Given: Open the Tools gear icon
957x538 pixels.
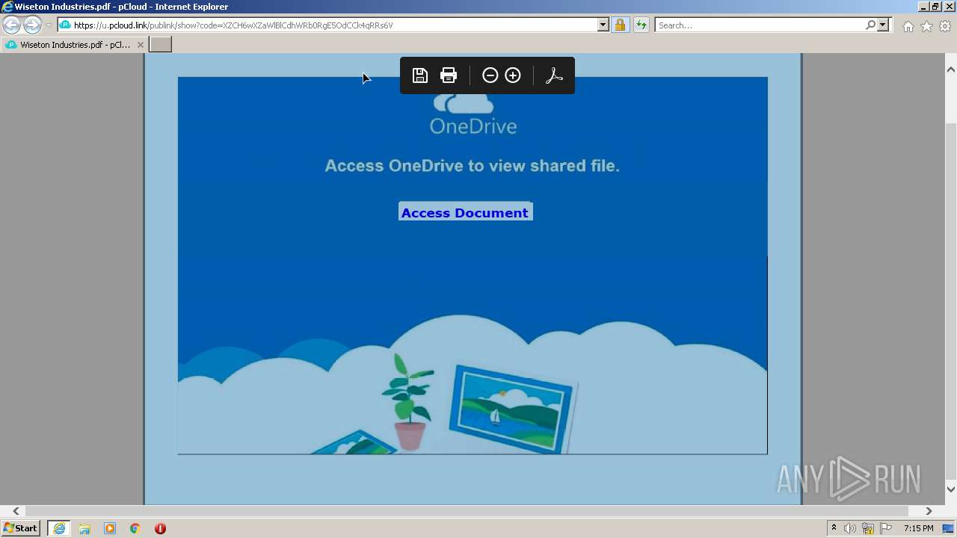Looking at the screenshot, I should pos(945,26).
